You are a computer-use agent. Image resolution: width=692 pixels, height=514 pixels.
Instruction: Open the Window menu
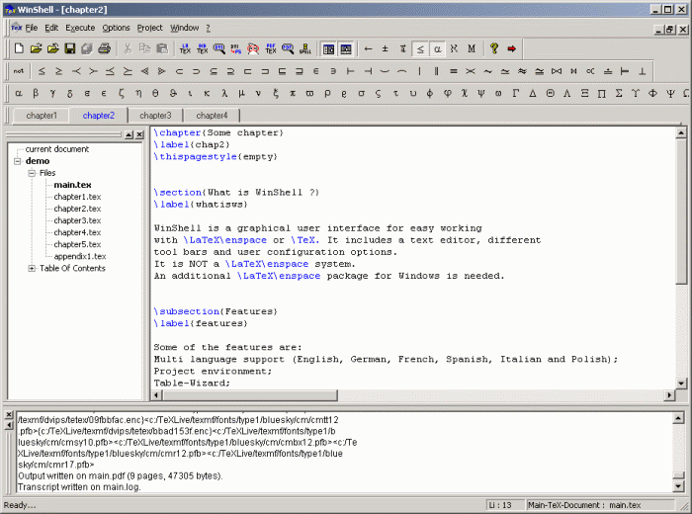tap(185, 28)
